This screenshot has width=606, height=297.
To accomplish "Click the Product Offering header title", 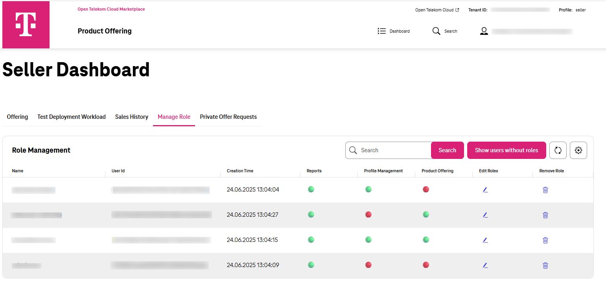I will point(105,31).
